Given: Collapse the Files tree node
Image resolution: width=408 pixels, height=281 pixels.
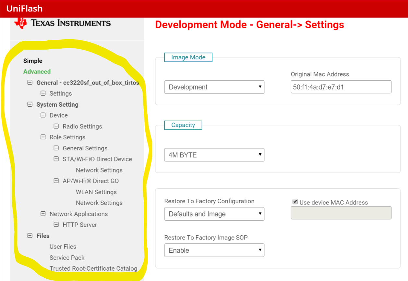Looking at the screenshot, I should [30, 236].
